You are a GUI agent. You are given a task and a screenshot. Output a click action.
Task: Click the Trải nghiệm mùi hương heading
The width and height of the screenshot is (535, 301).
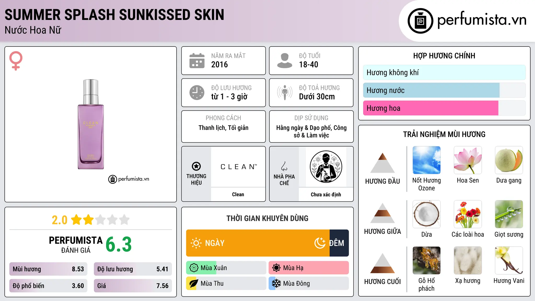(x=444, y=134)
